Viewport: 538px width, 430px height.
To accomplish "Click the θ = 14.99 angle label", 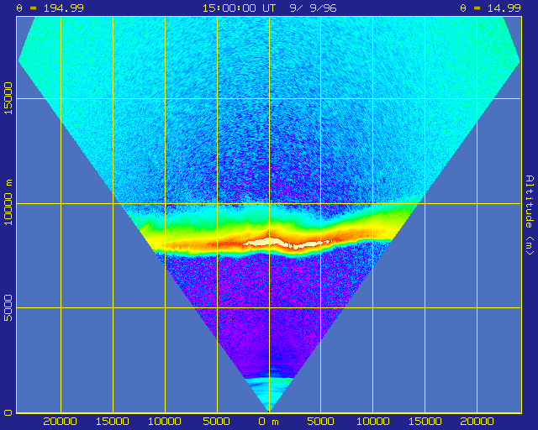I will coord(490,8).
